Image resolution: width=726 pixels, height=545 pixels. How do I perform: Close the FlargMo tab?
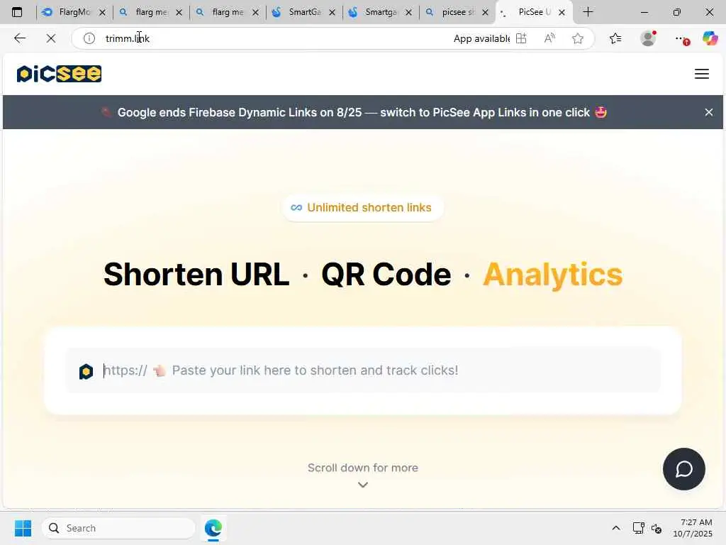[102, 13]
